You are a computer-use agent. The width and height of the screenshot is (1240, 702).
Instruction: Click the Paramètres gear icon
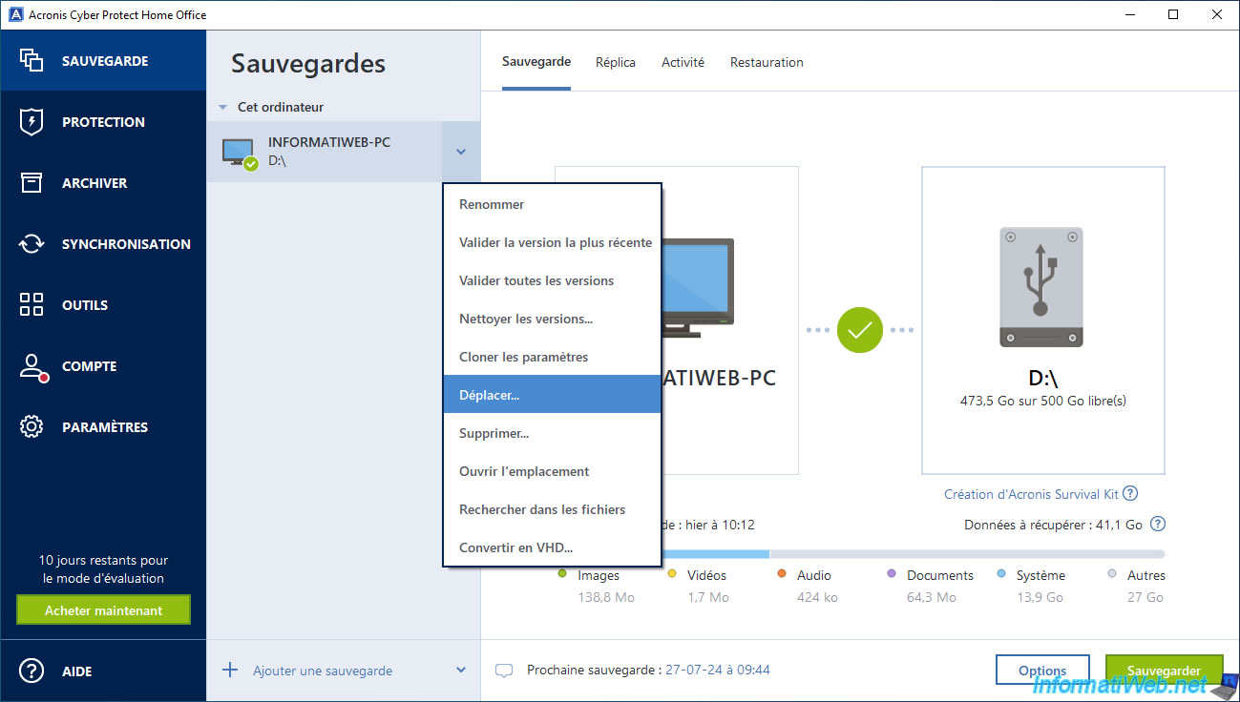click(32, 427)
